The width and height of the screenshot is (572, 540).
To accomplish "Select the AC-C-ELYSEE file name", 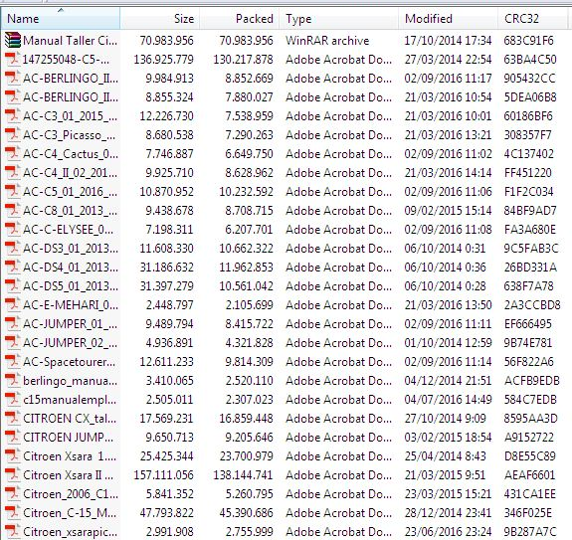I will coord(69,230).
